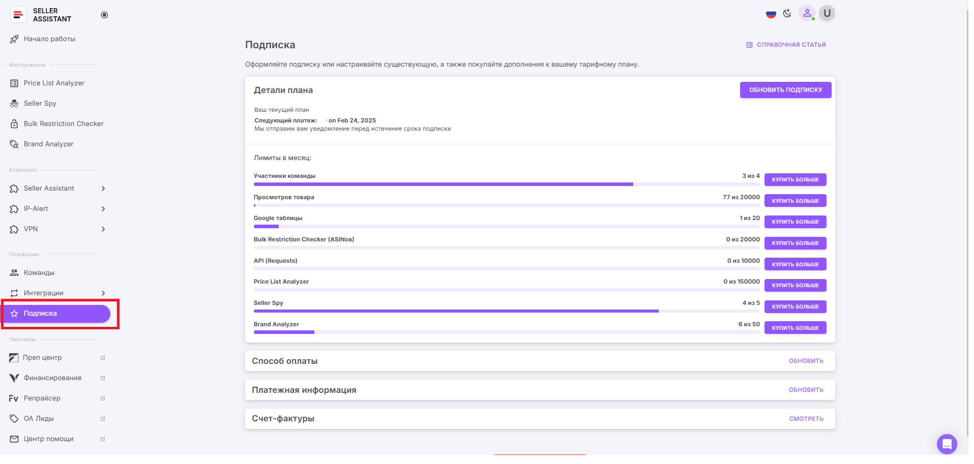Image resolution: width=974 pixels, height=464 pixels.
Task: Click the Seller Assistant logo
Action: (x=18, y=15)
